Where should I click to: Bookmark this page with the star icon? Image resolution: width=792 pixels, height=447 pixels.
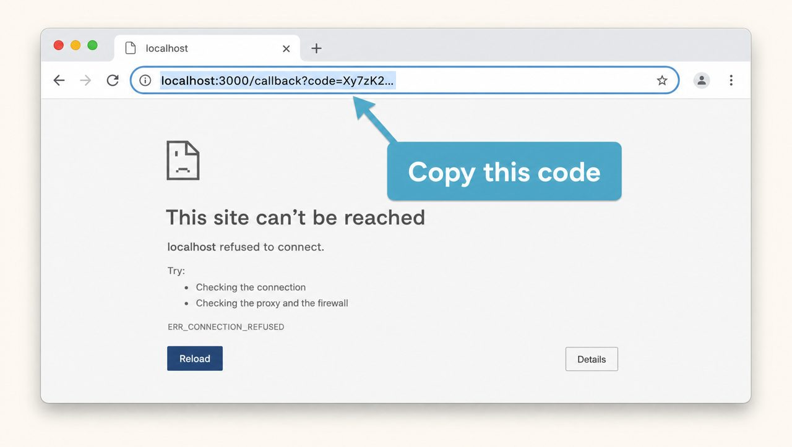662,80
